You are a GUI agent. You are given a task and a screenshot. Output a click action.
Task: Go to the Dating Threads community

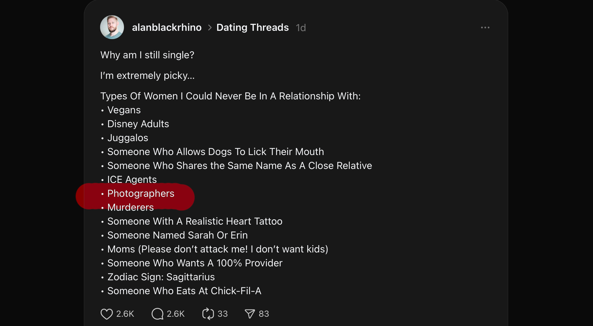click(253, 27)
